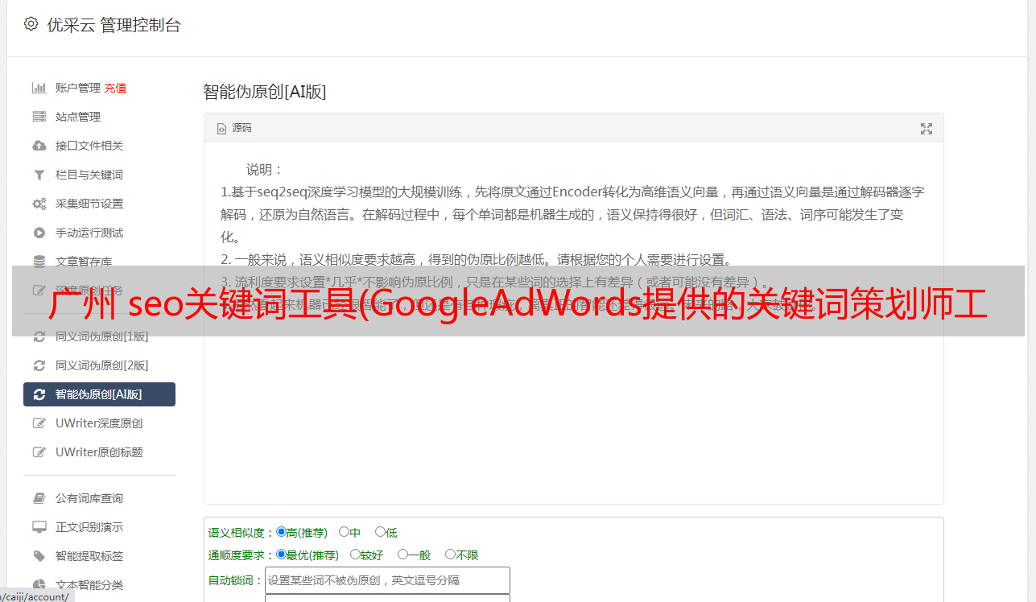Click the bar chart icon for 账户管理
This screenshot has height=602, width=1036.
tap(39, 88)
